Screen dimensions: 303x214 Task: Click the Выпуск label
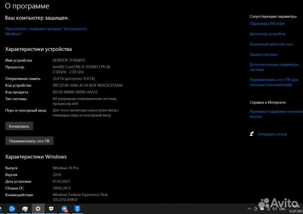[x=11, y=168]
